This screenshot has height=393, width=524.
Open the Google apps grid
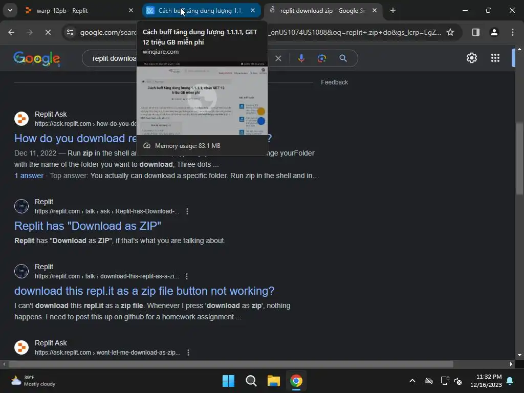[x=495, y=58]
